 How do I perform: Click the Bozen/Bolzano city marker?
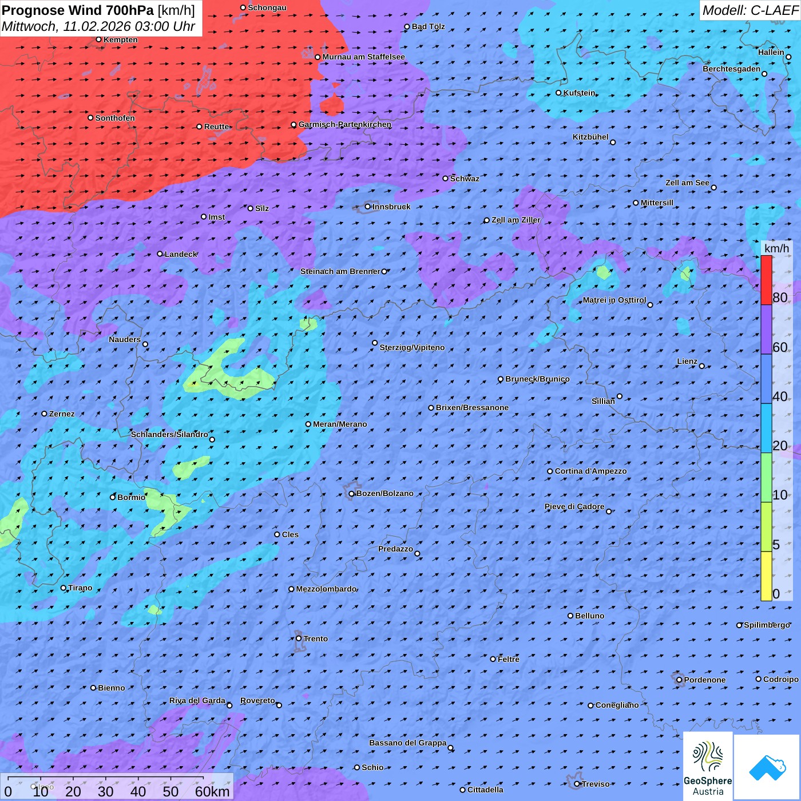[352, 494]
